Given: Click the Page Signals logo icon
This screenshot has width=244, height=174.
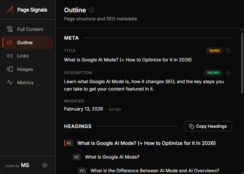Looking at the screenshot, I should 10,10.
